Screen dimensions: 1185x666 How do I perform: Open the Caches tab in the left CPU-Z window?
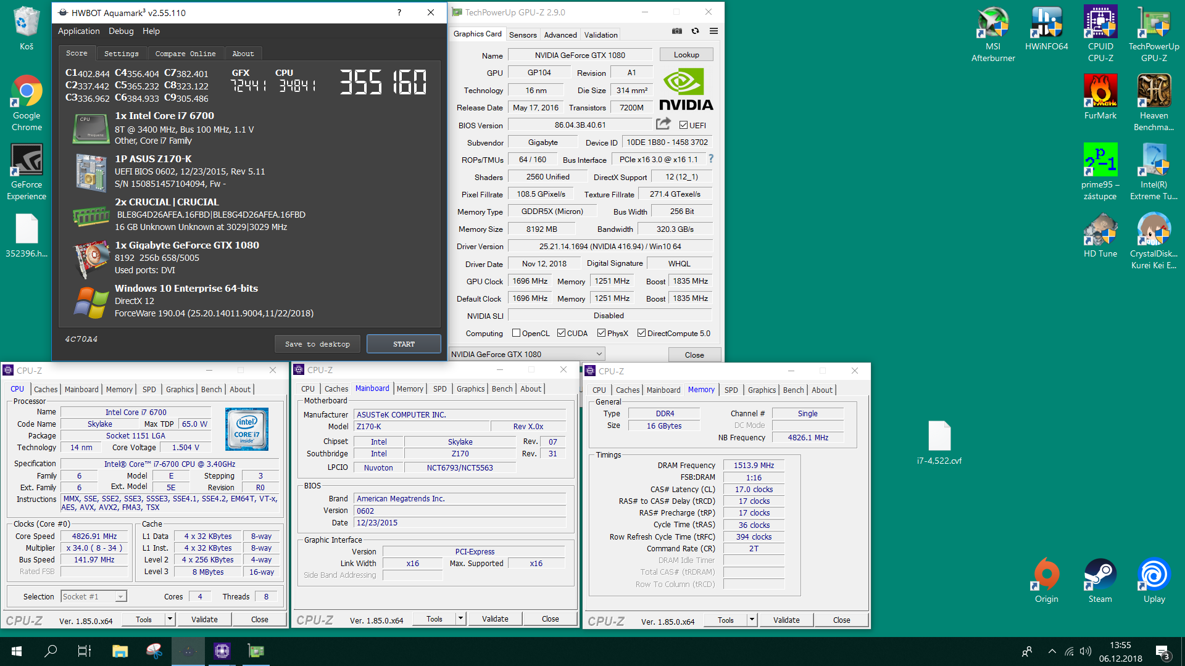pos(46,390)
